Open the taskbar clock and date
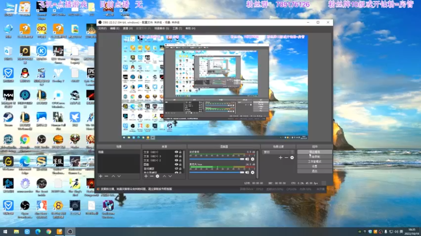 point(412,231)
